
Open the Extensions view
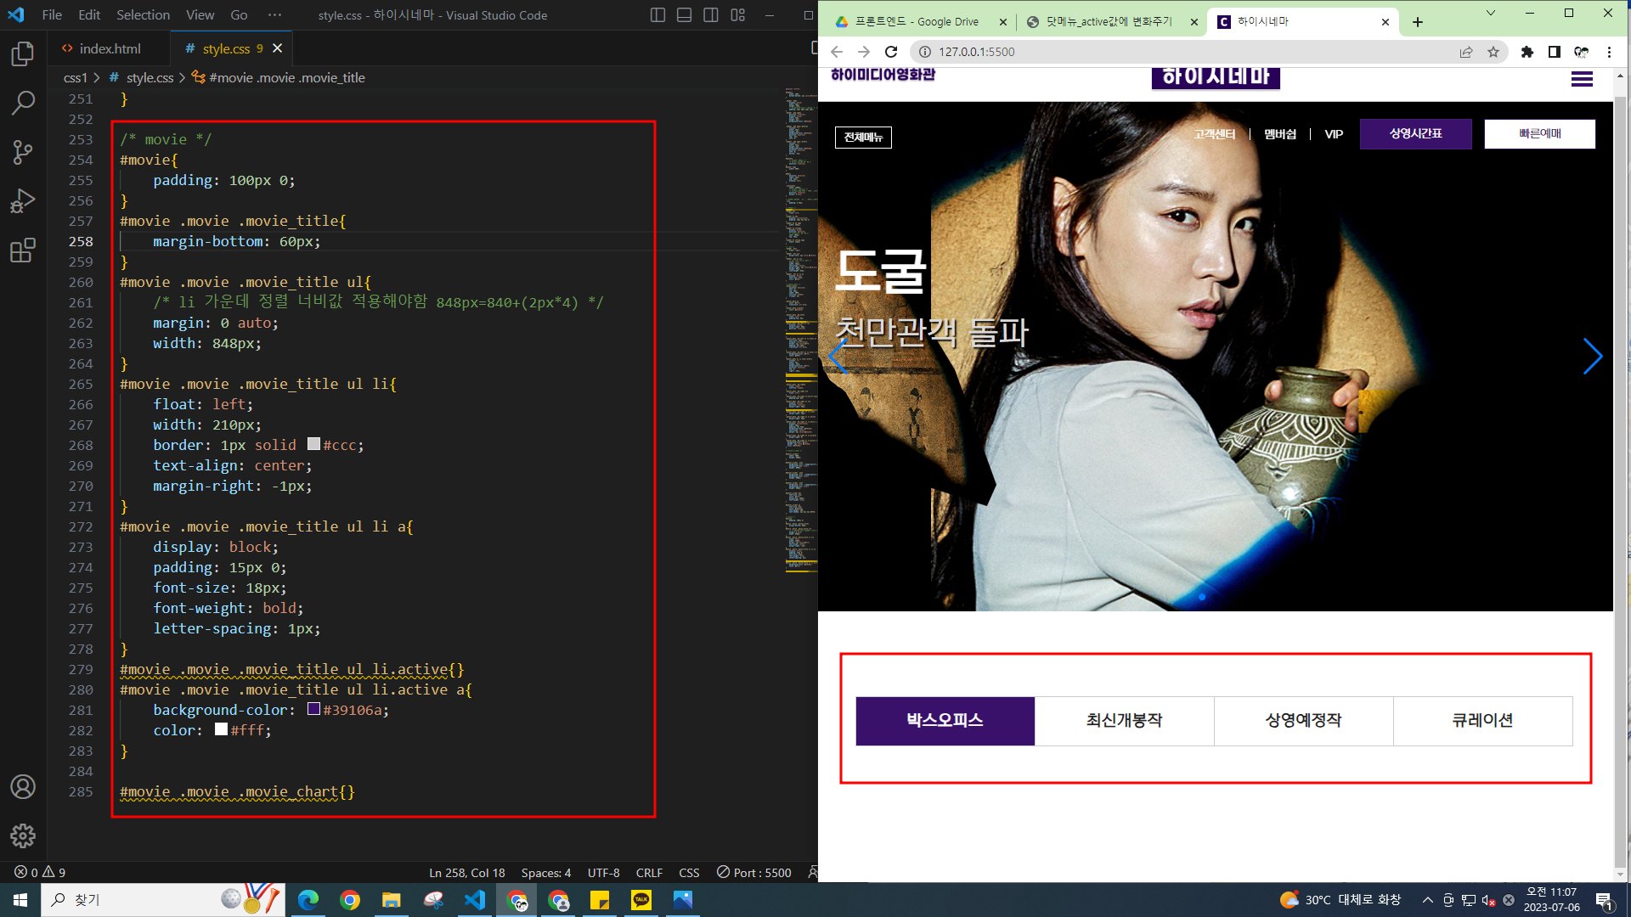[x=23, y=250]
